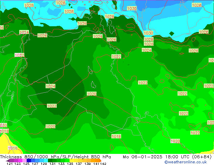Click the 'Thickness 850/1000 hPa/SLP/Height 850 hPa' title
214x165 pixels.
click(x=55, y=157)
